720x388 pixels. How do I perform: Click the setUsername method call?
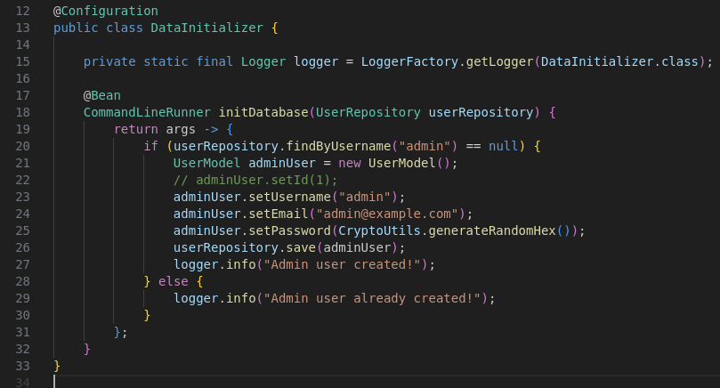click(282, 197)
